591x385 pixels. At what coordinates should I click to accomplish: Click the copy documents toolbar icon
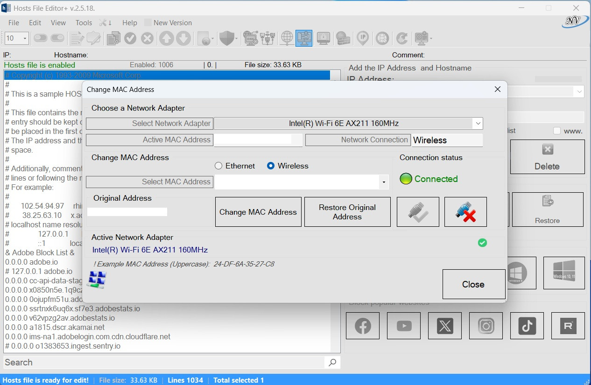tap(113, 38)
